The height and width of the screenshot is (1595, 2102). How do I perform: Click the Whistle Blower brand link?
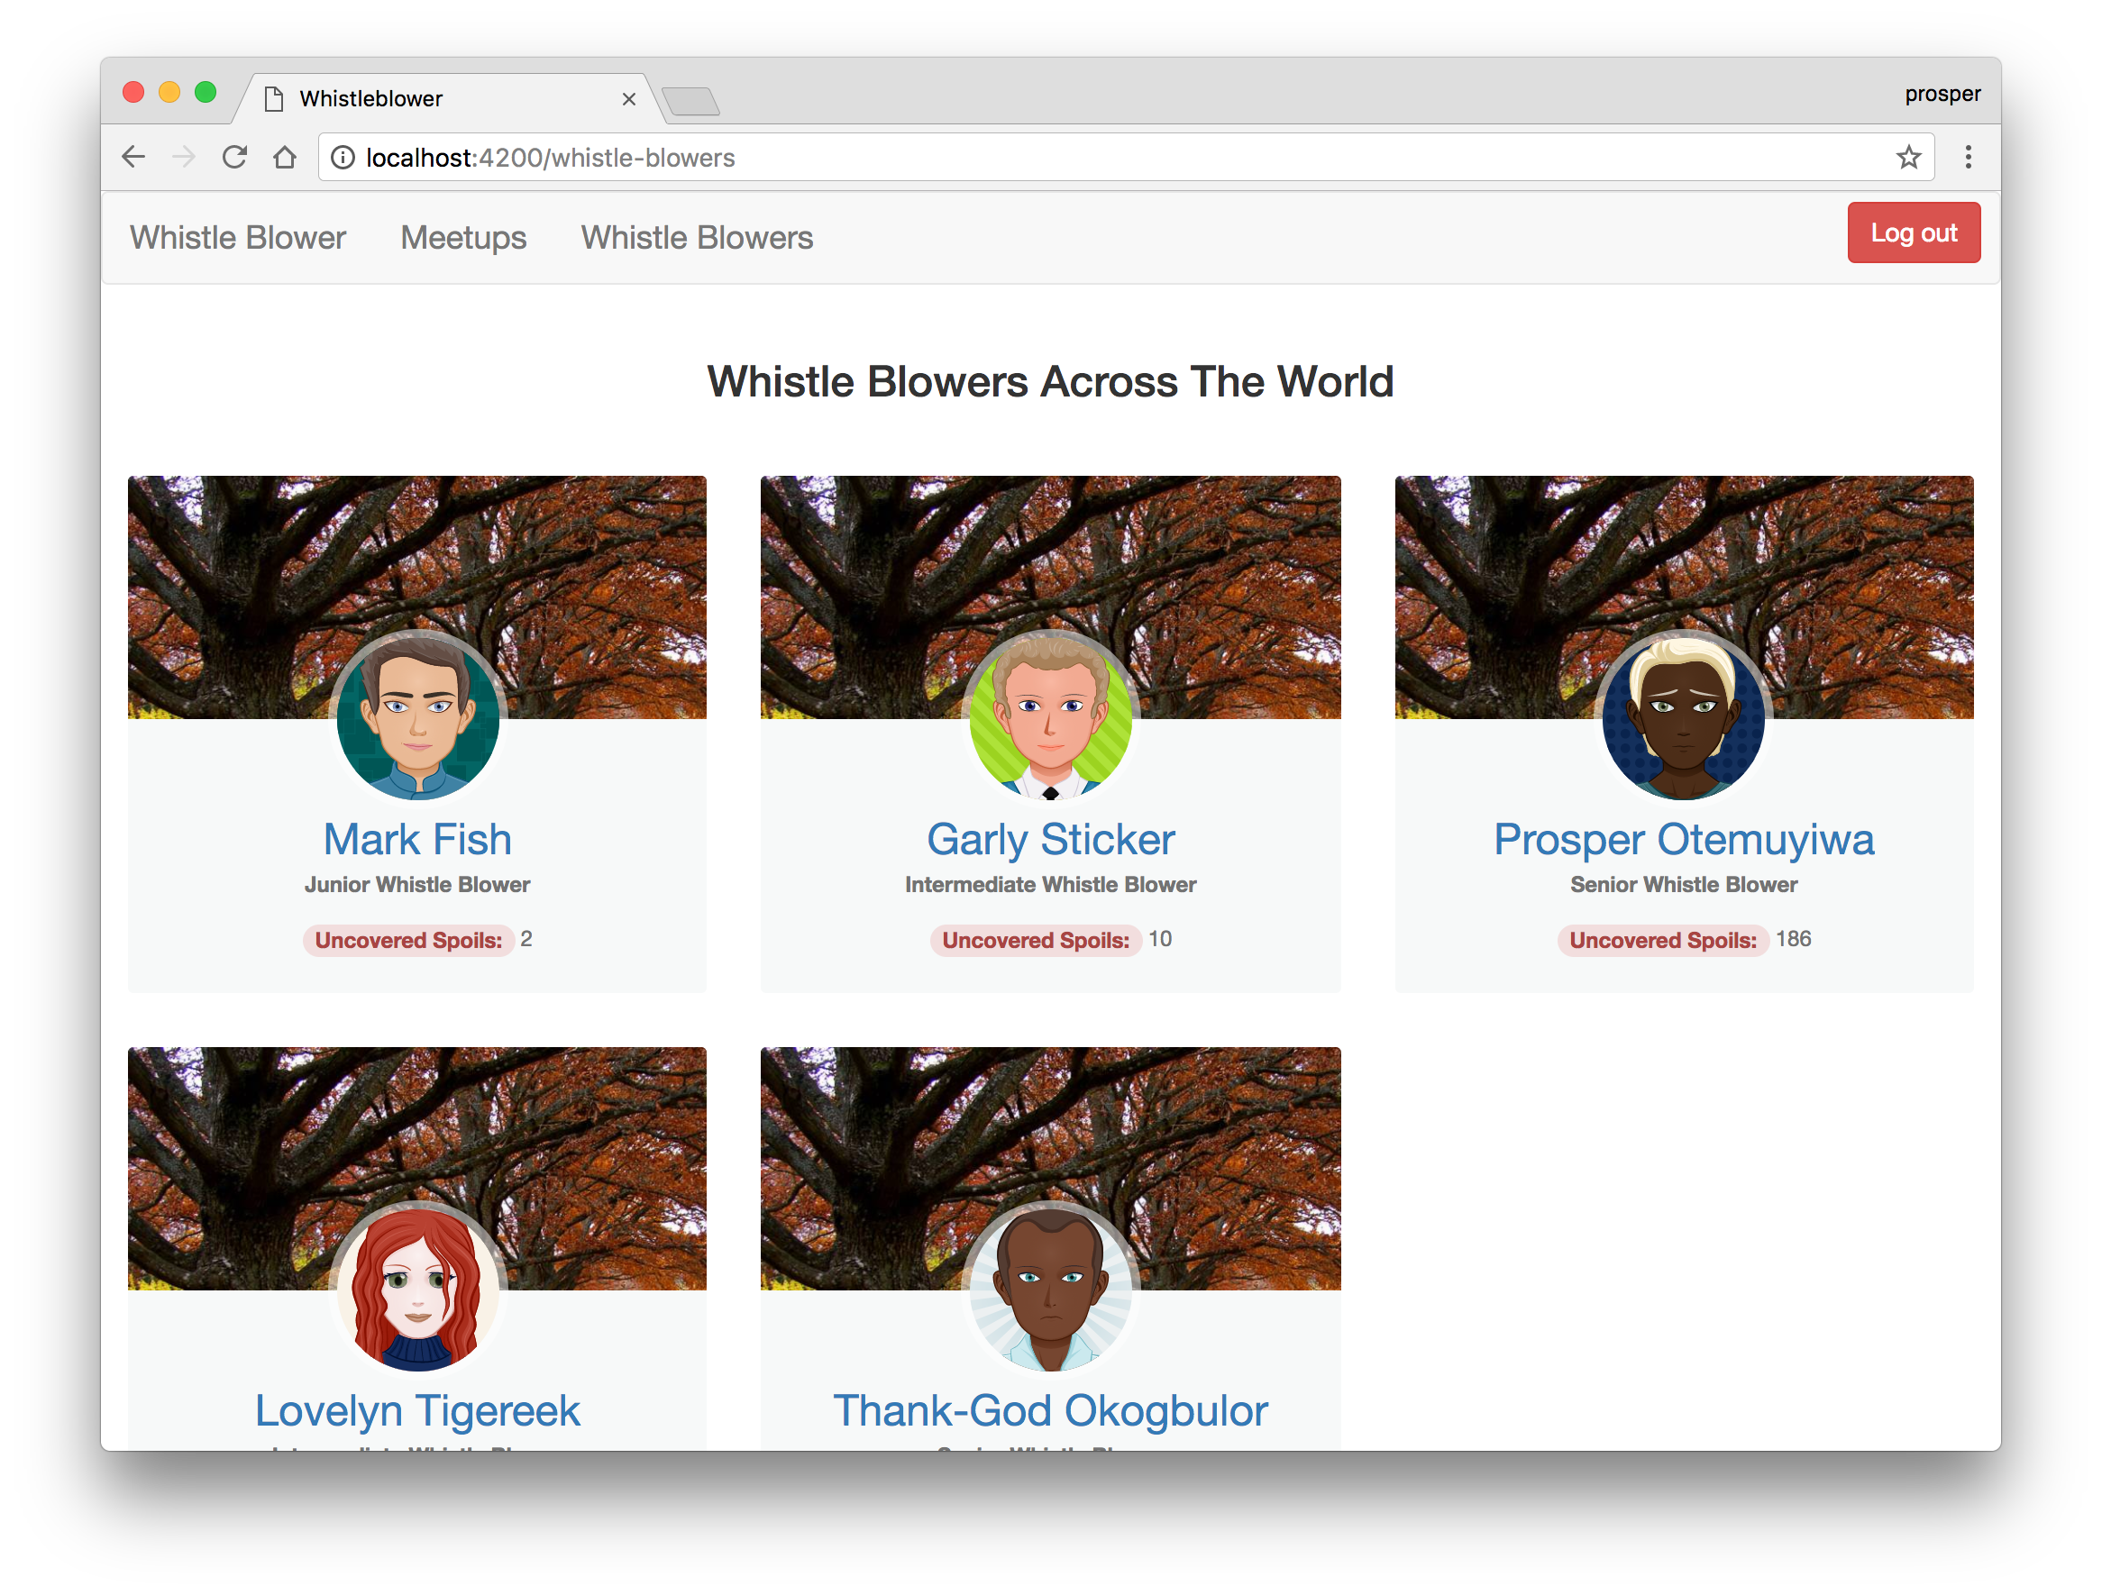238,238
